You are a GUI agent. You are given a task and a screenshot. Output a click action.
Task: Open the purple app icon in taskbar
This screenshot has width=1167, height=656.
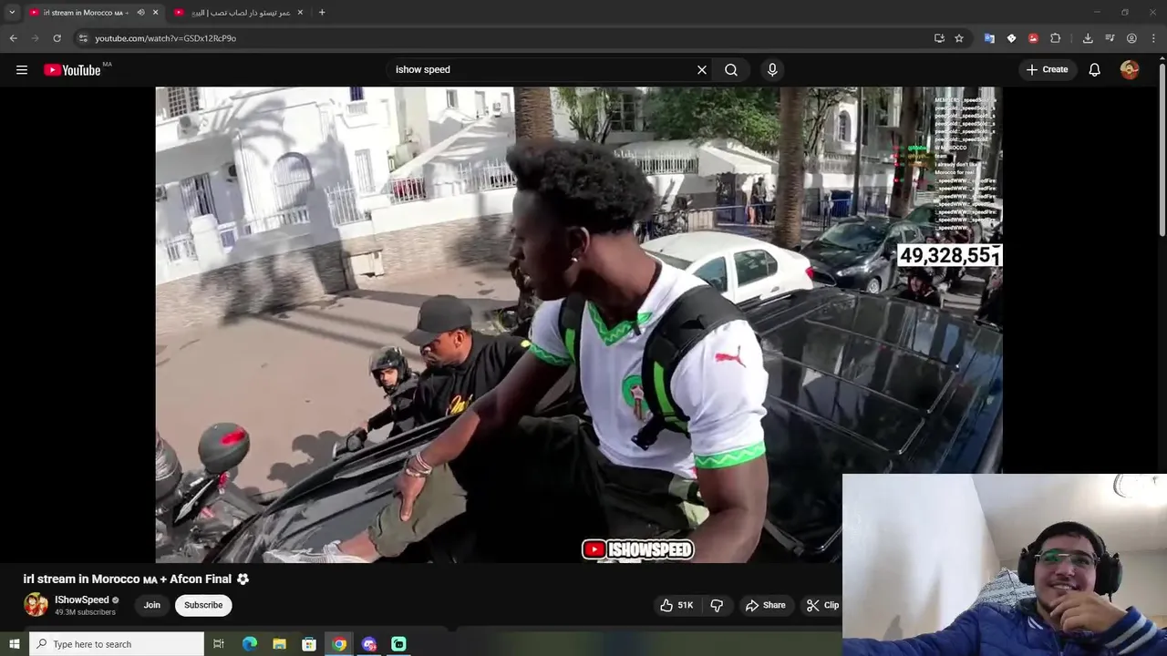[369, 644]
